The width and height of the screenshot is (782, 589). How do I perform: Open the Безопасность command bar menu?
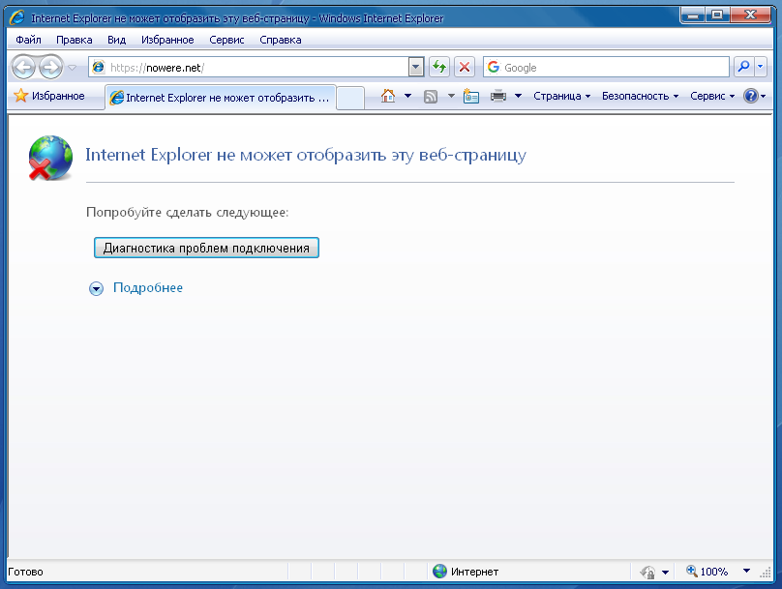[640, 96]
